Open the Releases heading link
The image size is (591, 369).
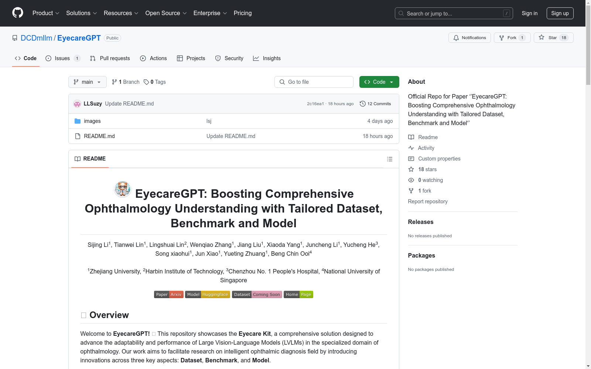(x=421, y=222)
